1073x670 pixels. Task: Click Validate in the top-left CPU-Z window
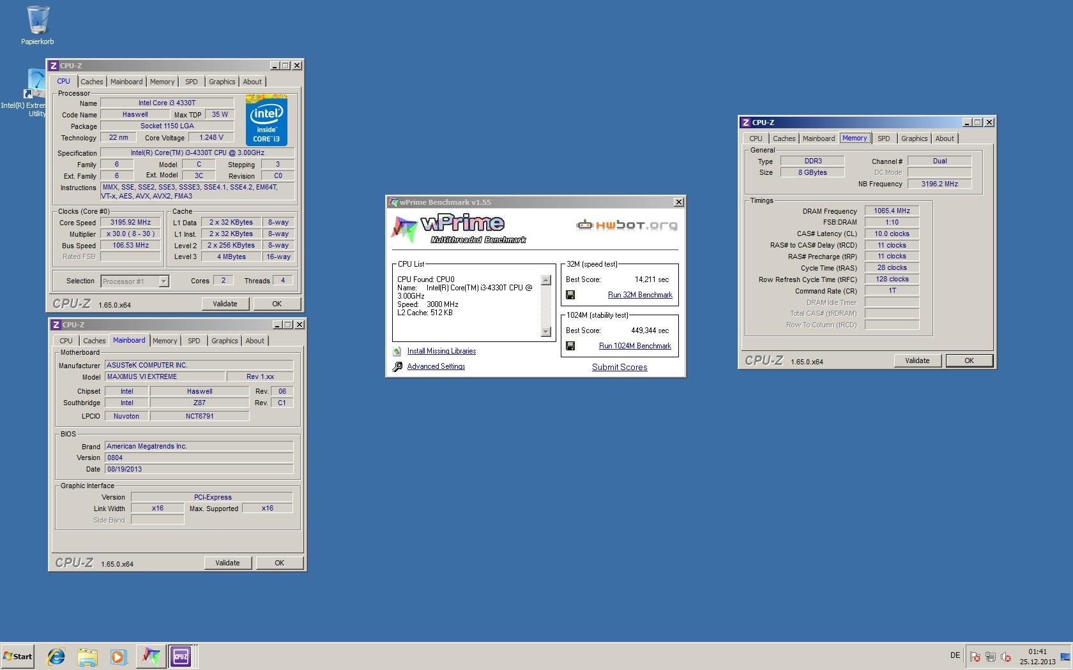225,304
